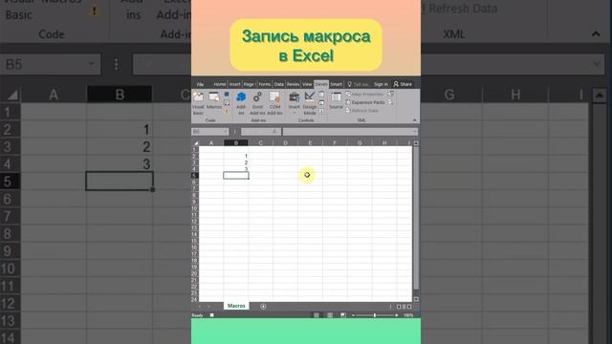
Task: Switch to the Page Layout tab
Action: coord(249,84)
